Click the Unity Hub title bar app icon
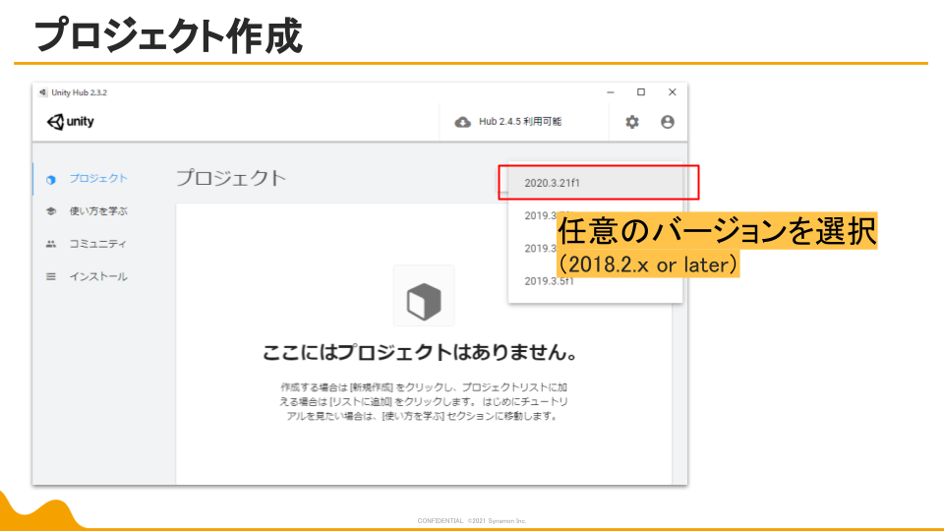The height and width of the screenshot is (531, 944). point(42,92)
